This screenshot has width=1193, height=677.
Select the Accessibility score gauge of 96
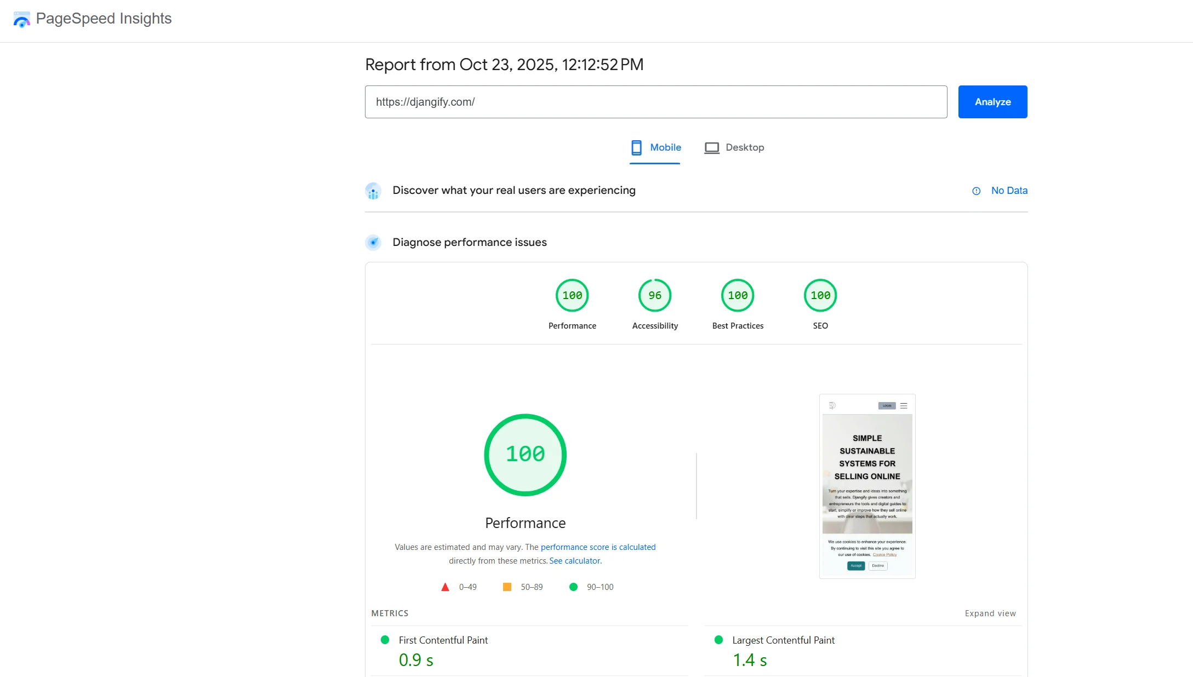click(655, 296)
